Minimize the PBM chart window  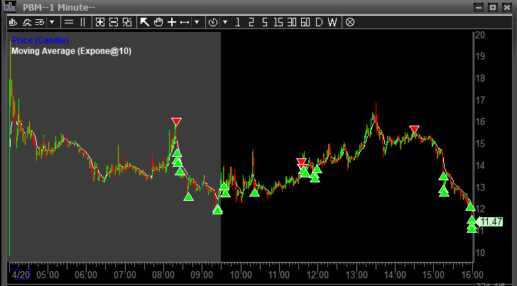point(479,7)
